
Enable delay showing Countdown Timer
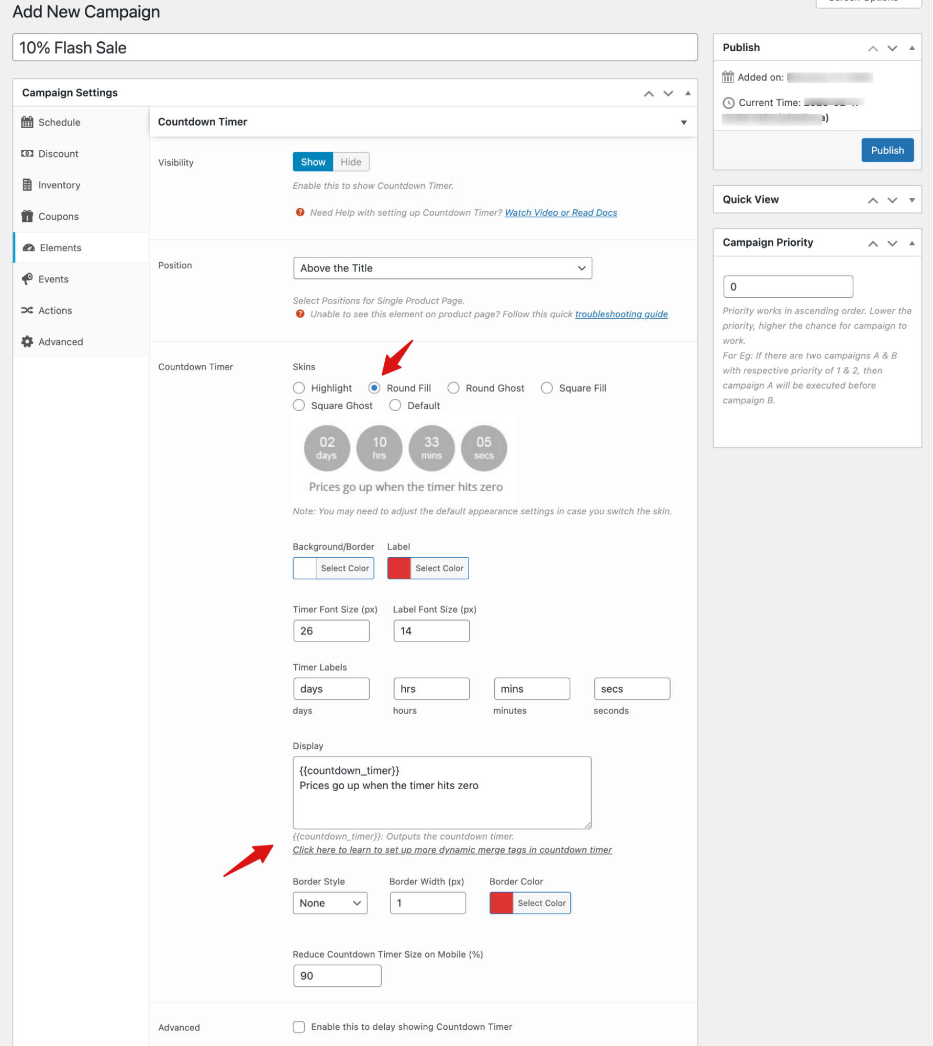click(x=298, y=1027)
